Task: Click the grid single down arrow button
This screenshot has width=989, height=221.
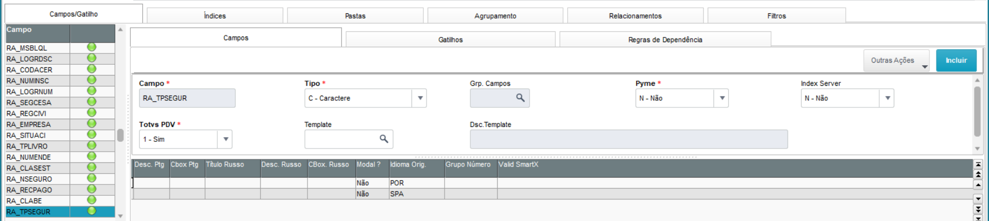Action: (x=978, y=198)
